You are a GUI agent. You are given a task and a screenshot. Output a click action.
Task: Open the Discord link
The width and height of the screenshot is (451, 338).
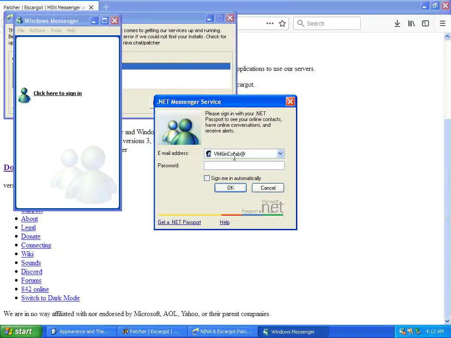[32, 272]
